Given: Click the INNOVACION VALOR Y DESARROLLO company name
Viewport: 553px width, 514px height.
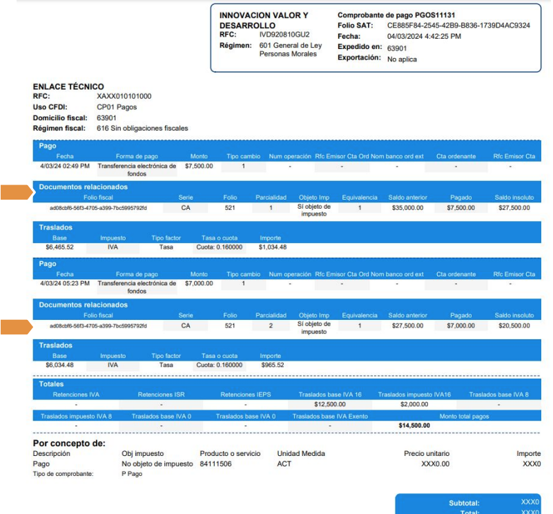Looking at the screenshot, I should 263,20.
